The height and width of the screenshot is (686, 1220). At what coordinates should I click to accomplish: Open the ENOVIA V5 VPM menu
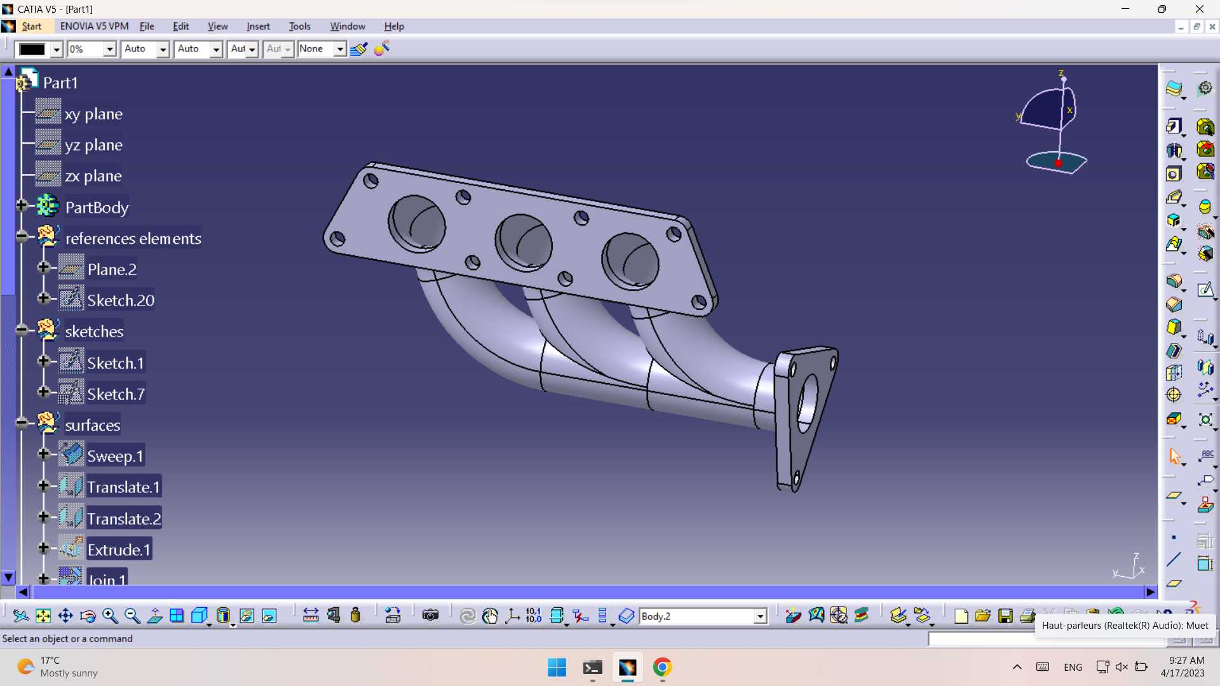[94, 26]
